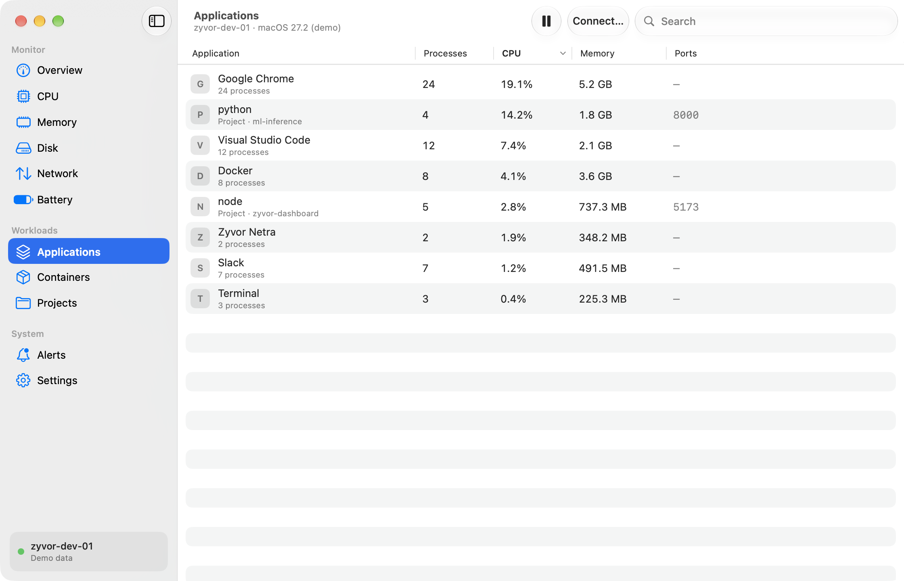Viewport: 904px width, 581px height.
Task: Sort by the Processes column header
Action: coord(445,53)
